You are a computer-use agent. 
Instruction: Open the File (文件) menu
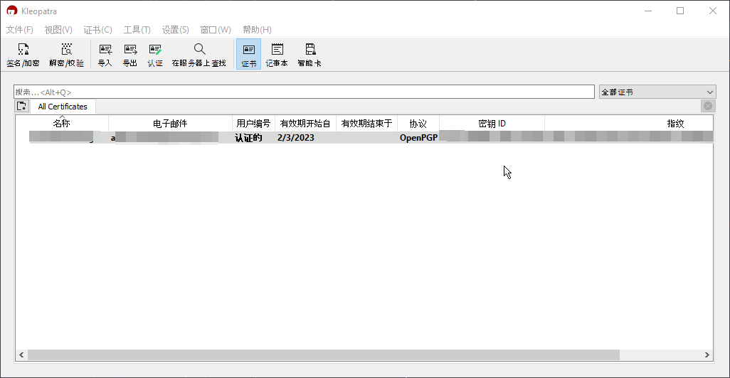[19, 30]
